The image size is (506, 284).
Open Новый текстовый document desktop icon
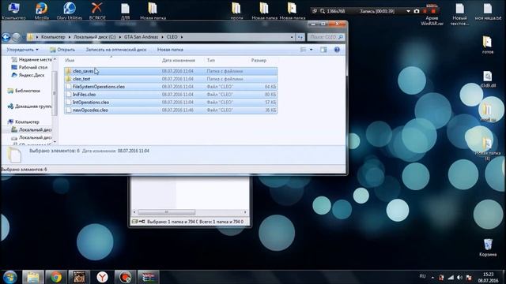point(459,14)
